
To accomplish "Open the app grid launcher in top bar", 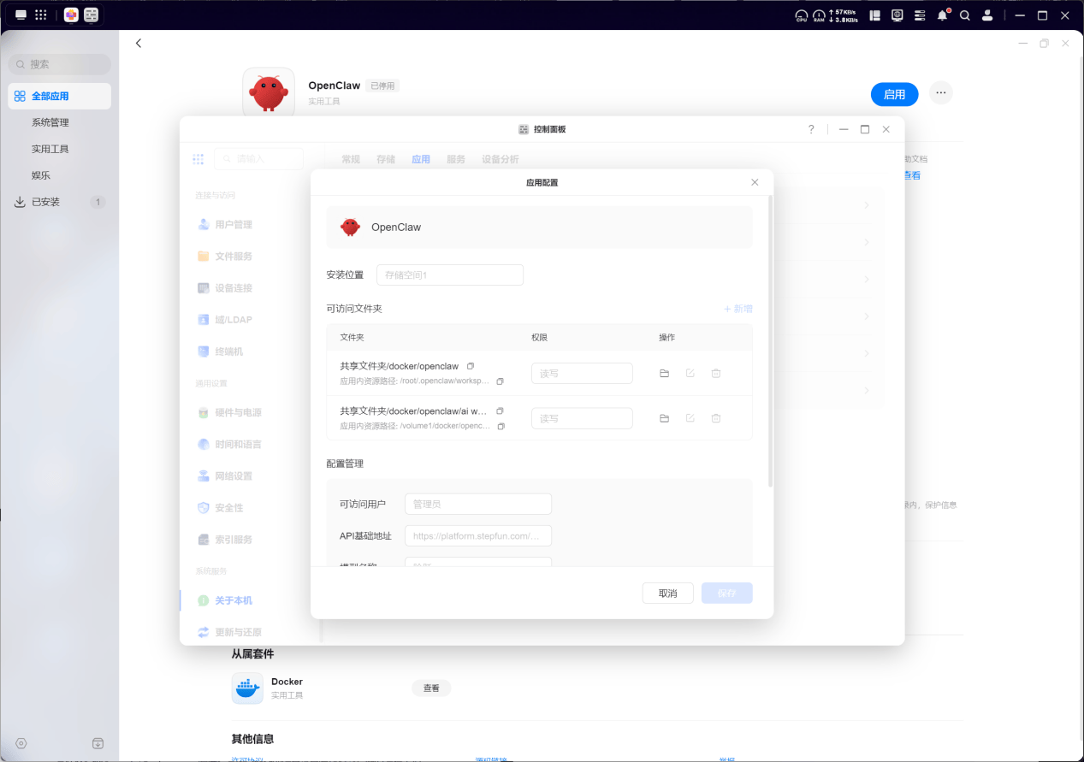I will click(x=40, y=15).
